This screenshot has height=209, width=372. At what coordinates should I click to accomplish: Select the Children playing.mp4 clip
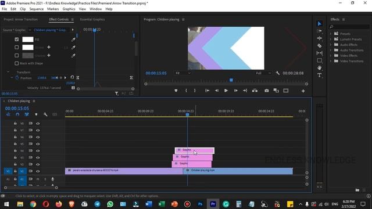pos(238,171)
